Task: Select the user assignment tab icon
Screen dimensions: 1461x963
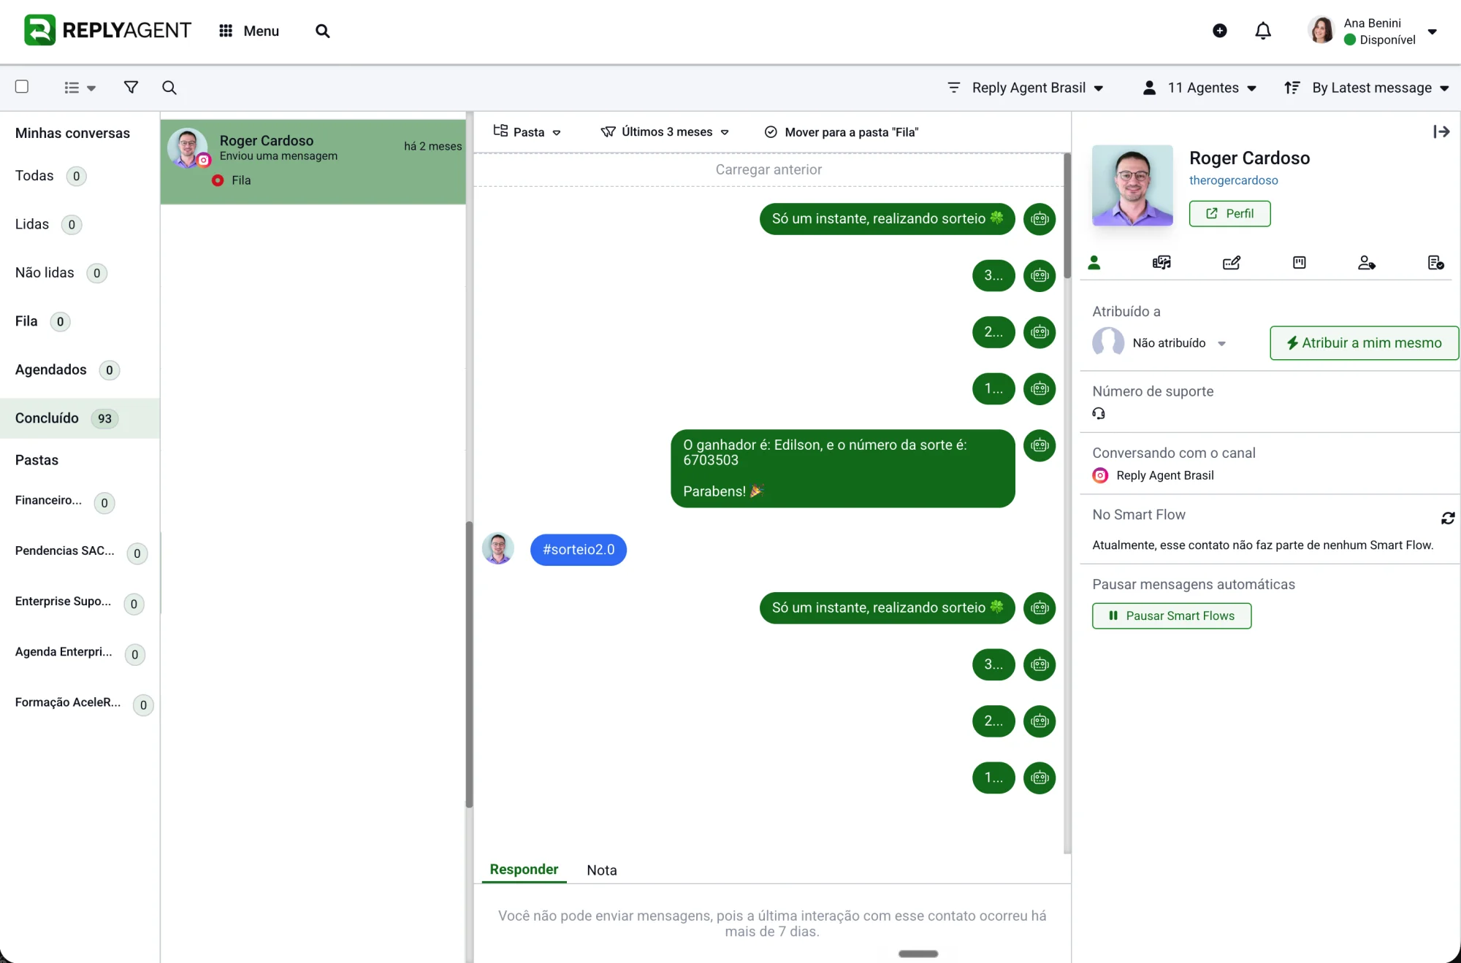Action: 1367,263
